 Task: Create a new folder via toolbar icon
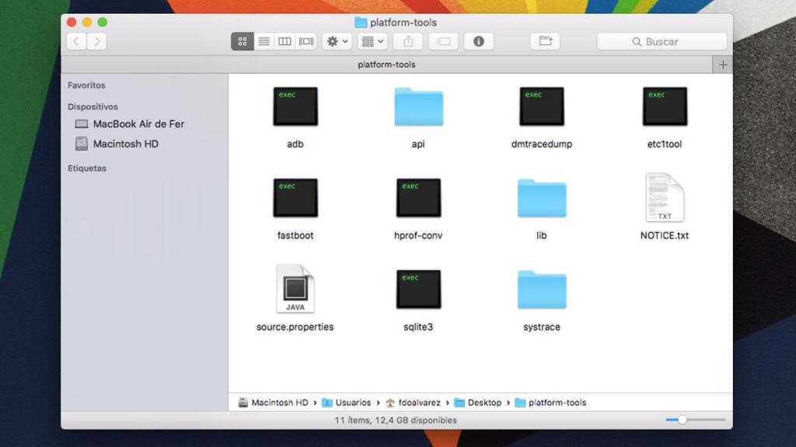[545, 42]
